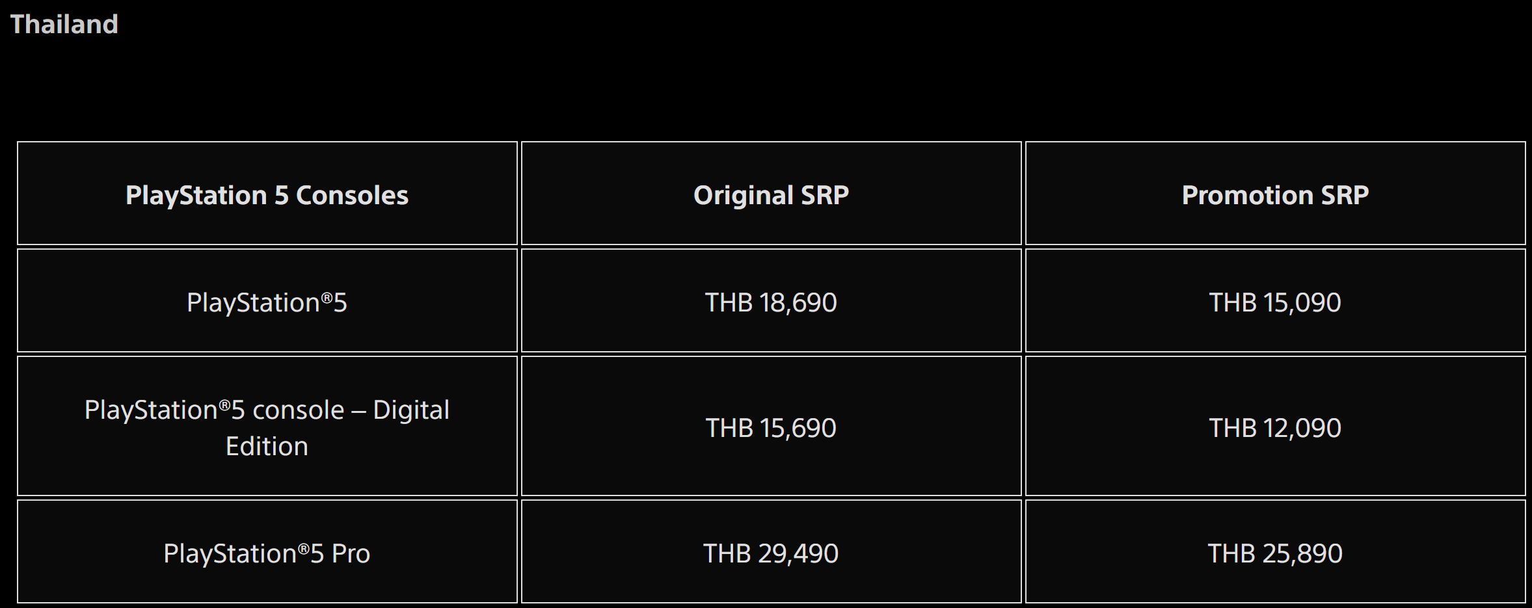Viewport: 1532px width, 608px height.
Task: Click the Thailand heading text
Action: pyautogui.click(x=64, y=25)
